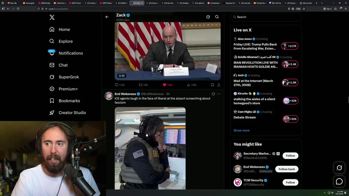This screenshot has height=196, width=349.
Task: Open a new browser tab
Action: [x=316, y=3]
